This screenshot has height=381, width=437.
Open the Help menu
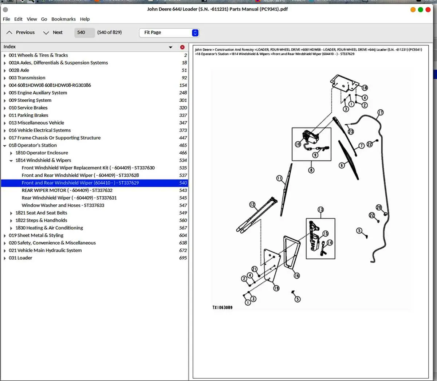tap(85, 19)
